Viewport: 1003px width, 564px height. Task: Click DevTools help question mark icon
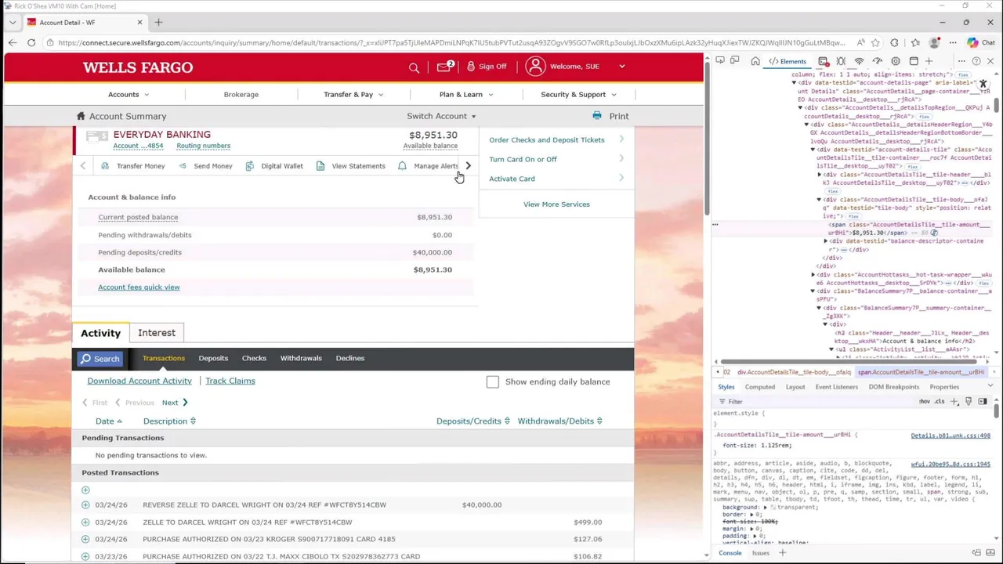coord(976,61)
